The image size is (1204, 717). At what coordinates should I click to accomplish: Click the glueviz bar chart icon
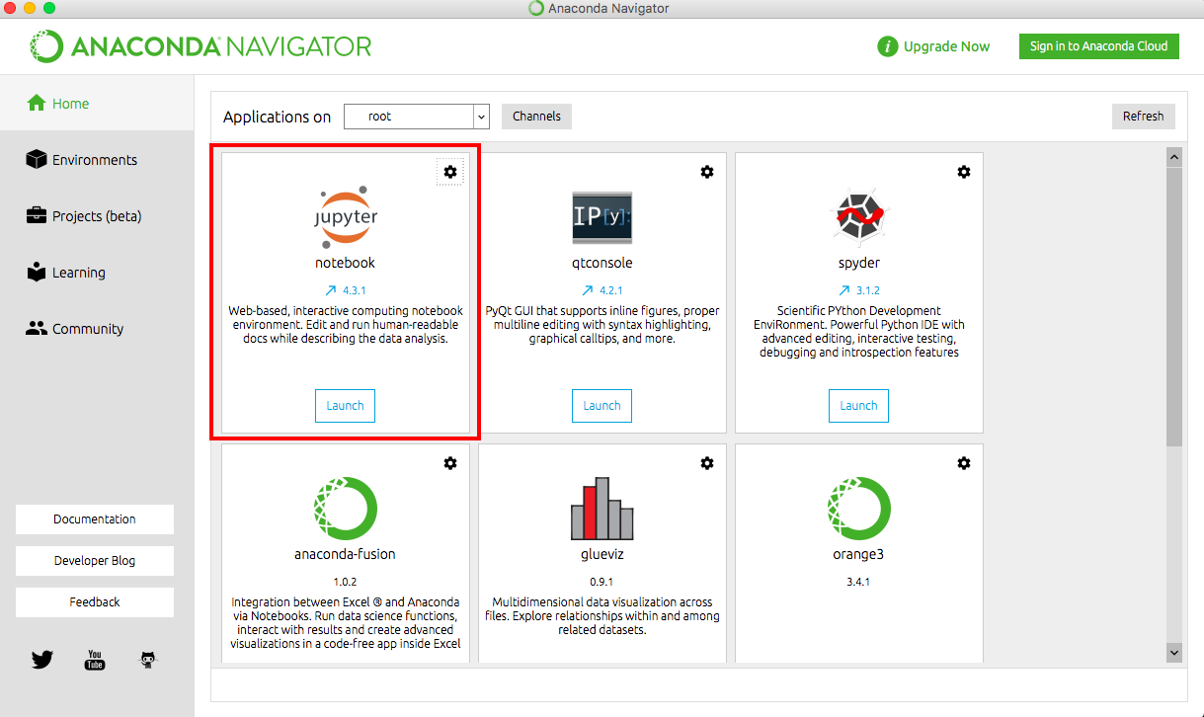[602, 508]
